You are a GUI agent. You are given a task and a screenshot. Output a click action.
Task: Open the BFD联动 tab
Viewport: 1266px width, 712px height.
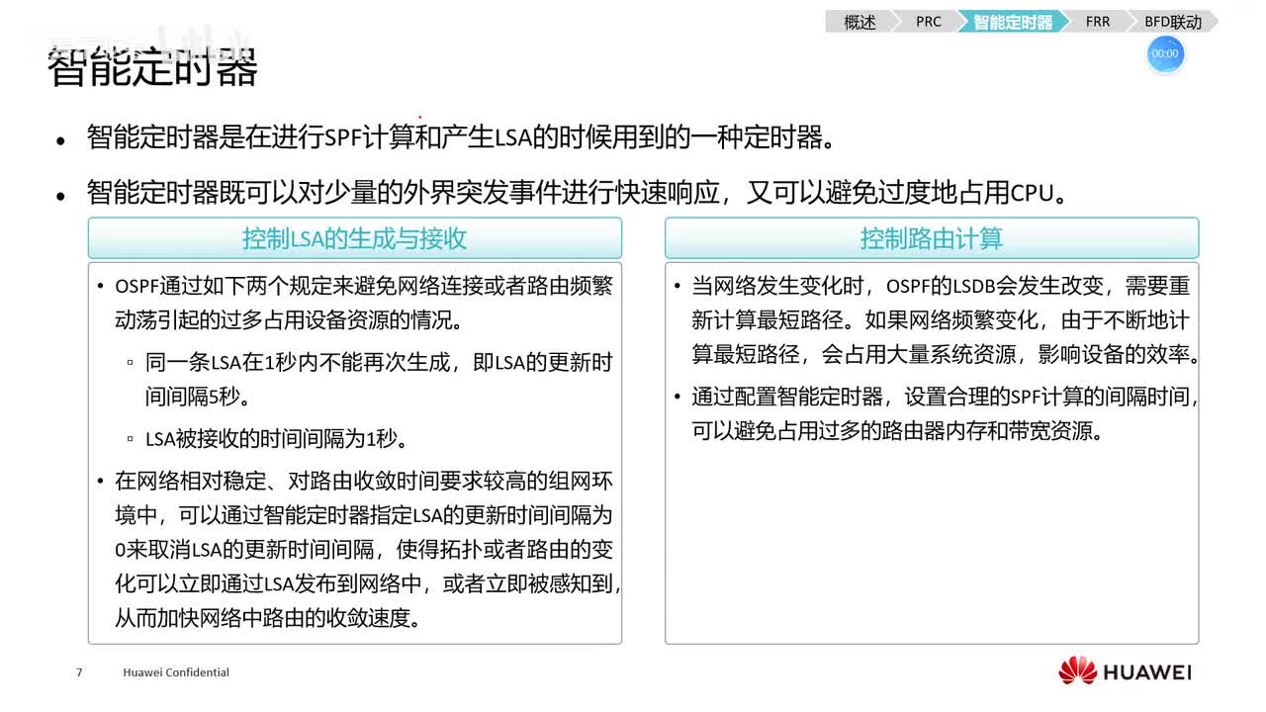pos(1173,22)
